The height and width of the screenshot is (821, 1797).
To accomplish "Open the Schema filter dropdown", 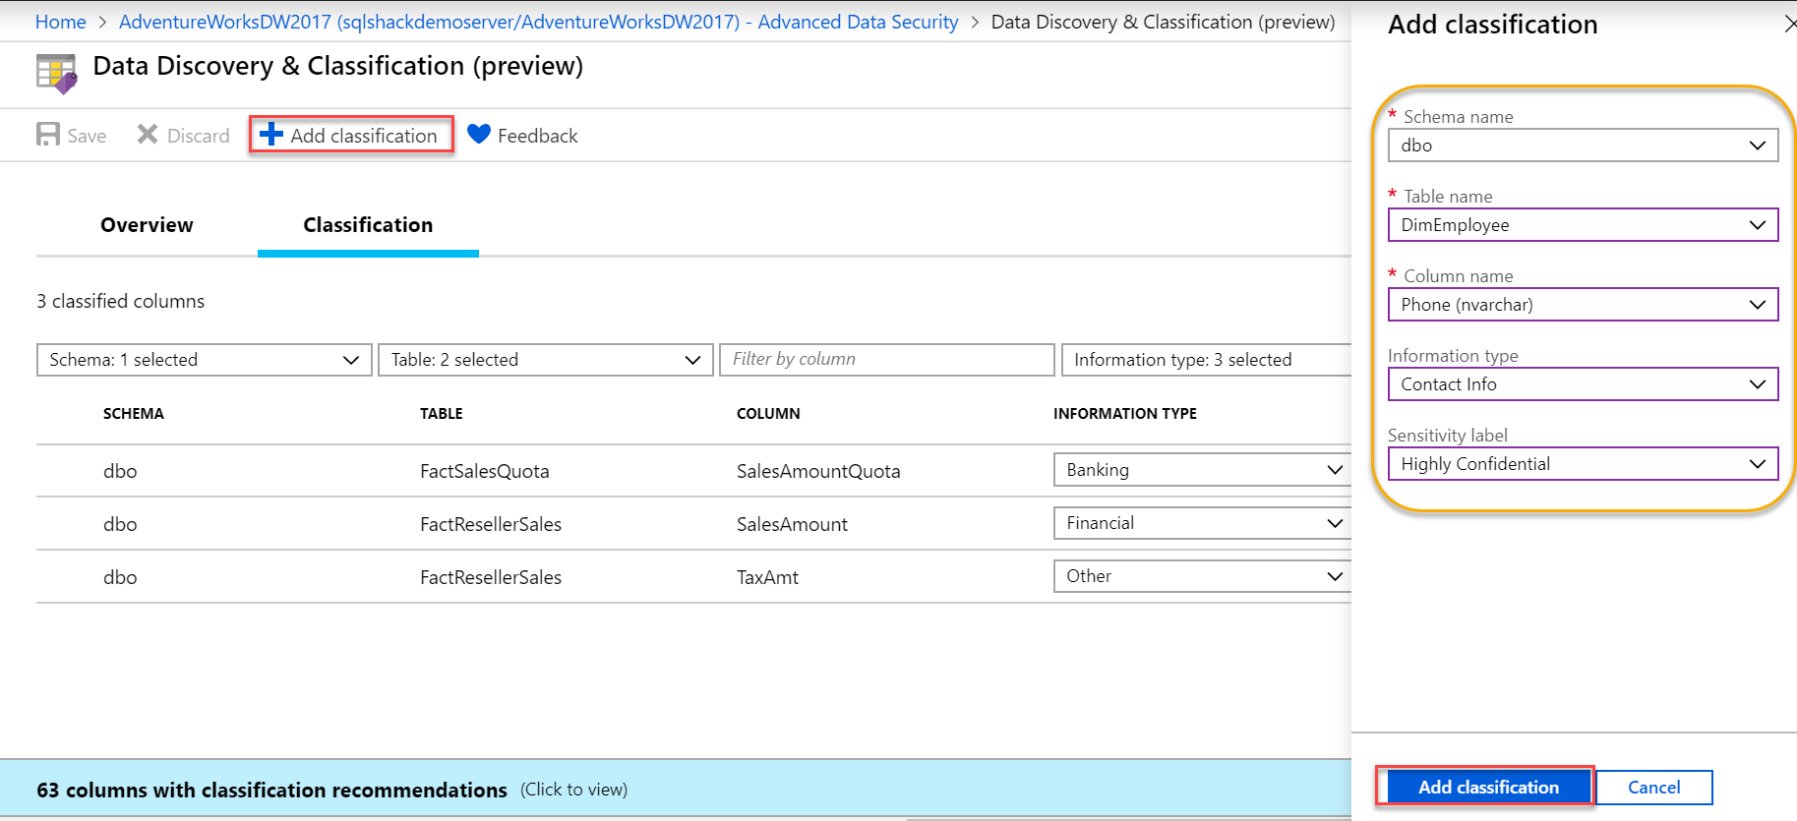I will pyautogui.click(x=204, y=360).
